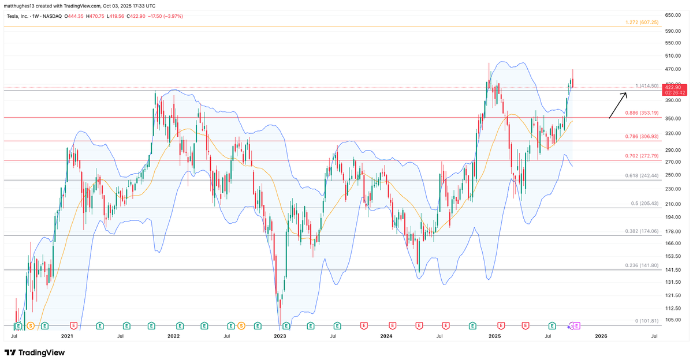The width and height of the screenshot is (693, 364).
Task: Click the Fibonacci label 0.382 (174.06)
Action: 642,231
